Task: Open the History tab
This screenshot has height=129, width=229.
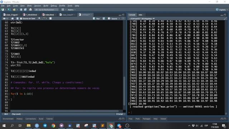Action: (x=19, y=119)
